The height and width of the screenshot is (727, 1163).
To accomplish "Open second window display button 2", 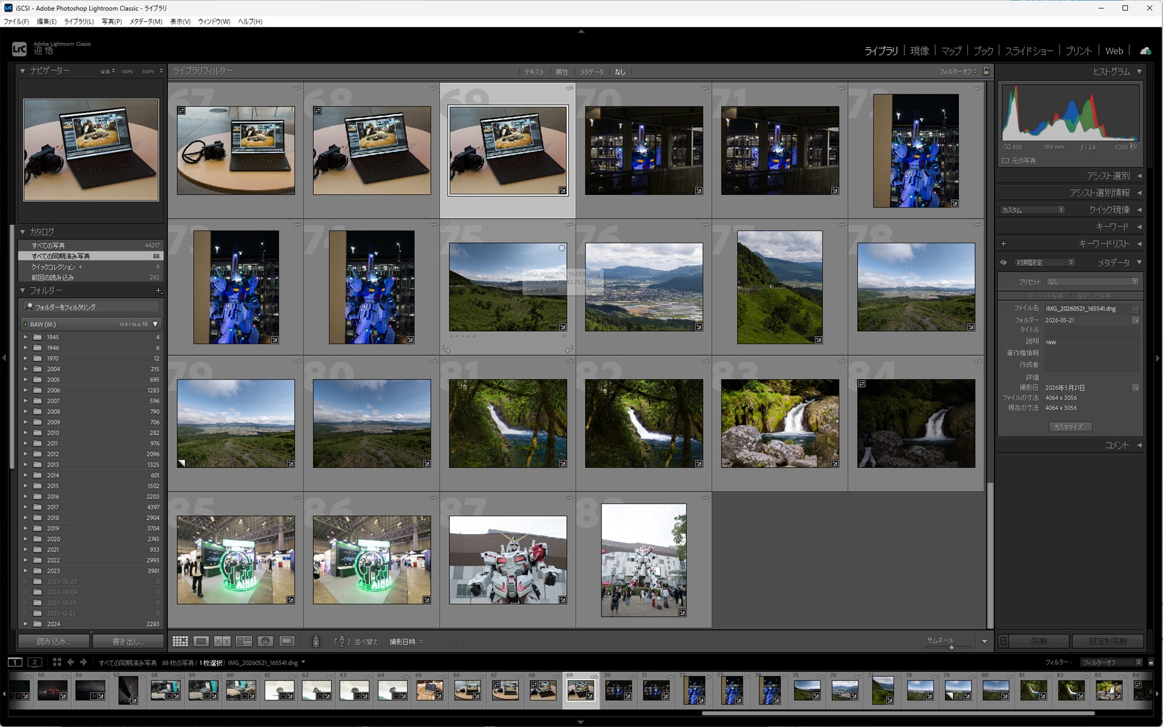I will (x=35, y=662).
